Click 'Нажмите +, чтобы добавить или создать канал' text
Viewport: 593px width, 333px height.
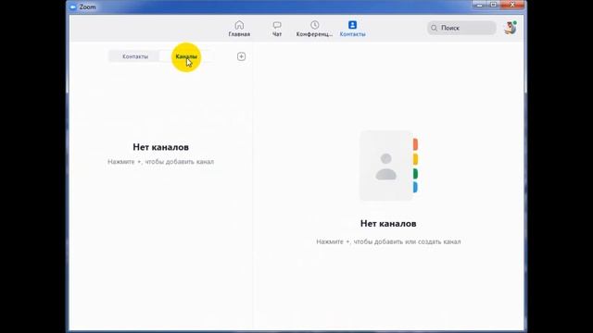(388, 241)
